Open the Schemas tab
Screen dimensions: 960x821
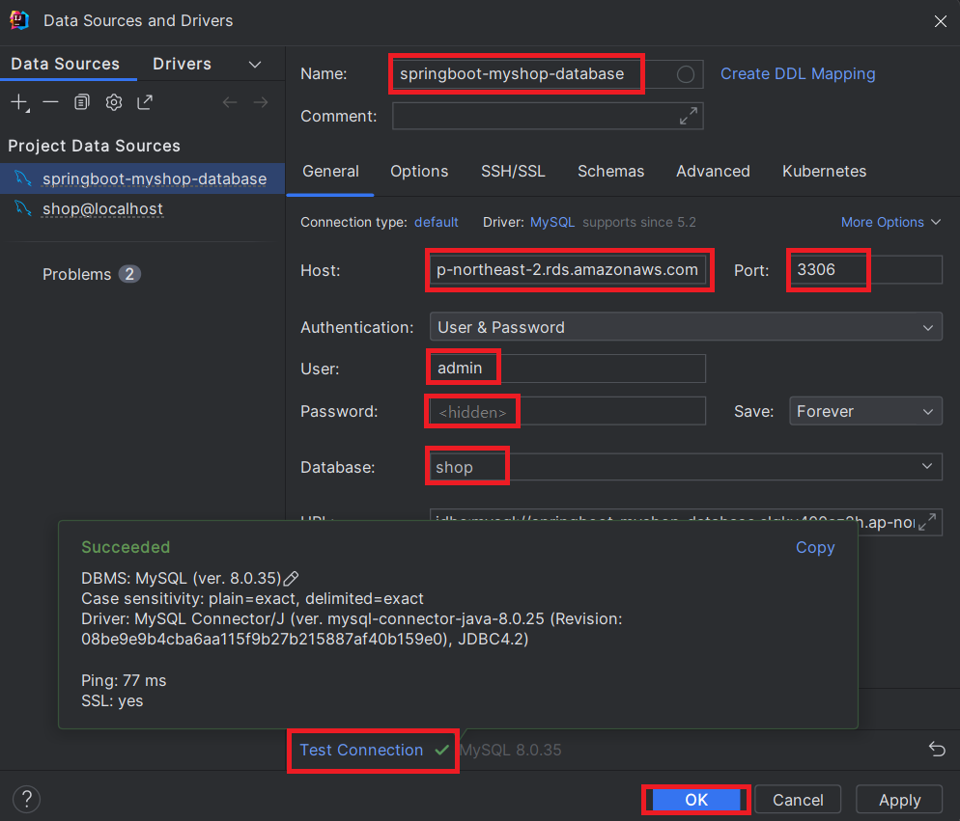611,172
